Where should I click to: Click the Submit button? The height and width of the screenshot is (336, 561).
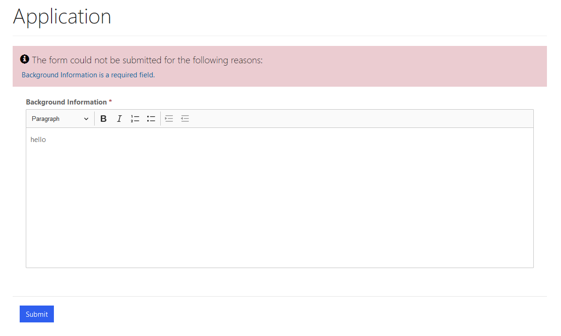37,314
